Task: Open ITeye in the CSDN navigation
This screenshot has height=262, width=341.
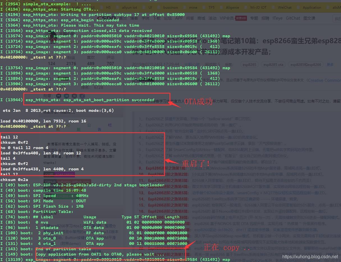Action: (x=278, y=18)
